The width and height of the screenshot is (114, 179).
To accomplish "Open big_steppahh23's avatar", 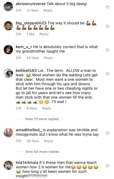I will click(x=8, y=26).
